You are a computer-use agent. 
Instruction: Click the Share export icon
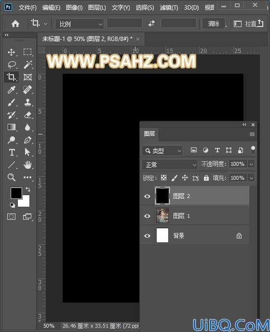(x=260, y=23)
